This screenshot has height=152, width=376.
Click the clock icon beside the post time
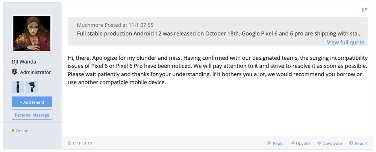(70, 143)
